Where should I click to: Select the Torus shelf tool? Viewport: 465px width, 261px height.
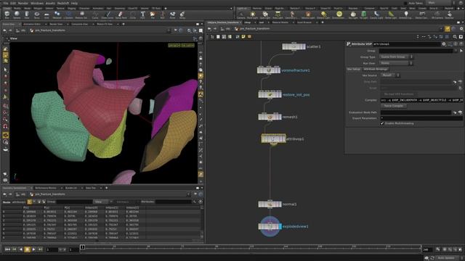37,14
